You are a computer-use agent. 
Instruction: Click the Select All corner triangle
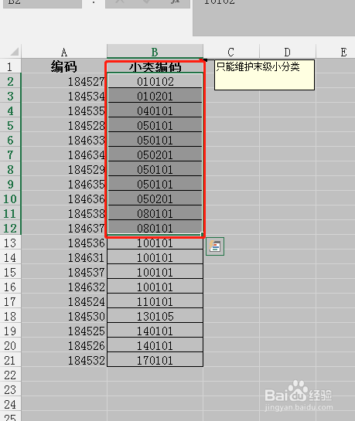point(14,51)
